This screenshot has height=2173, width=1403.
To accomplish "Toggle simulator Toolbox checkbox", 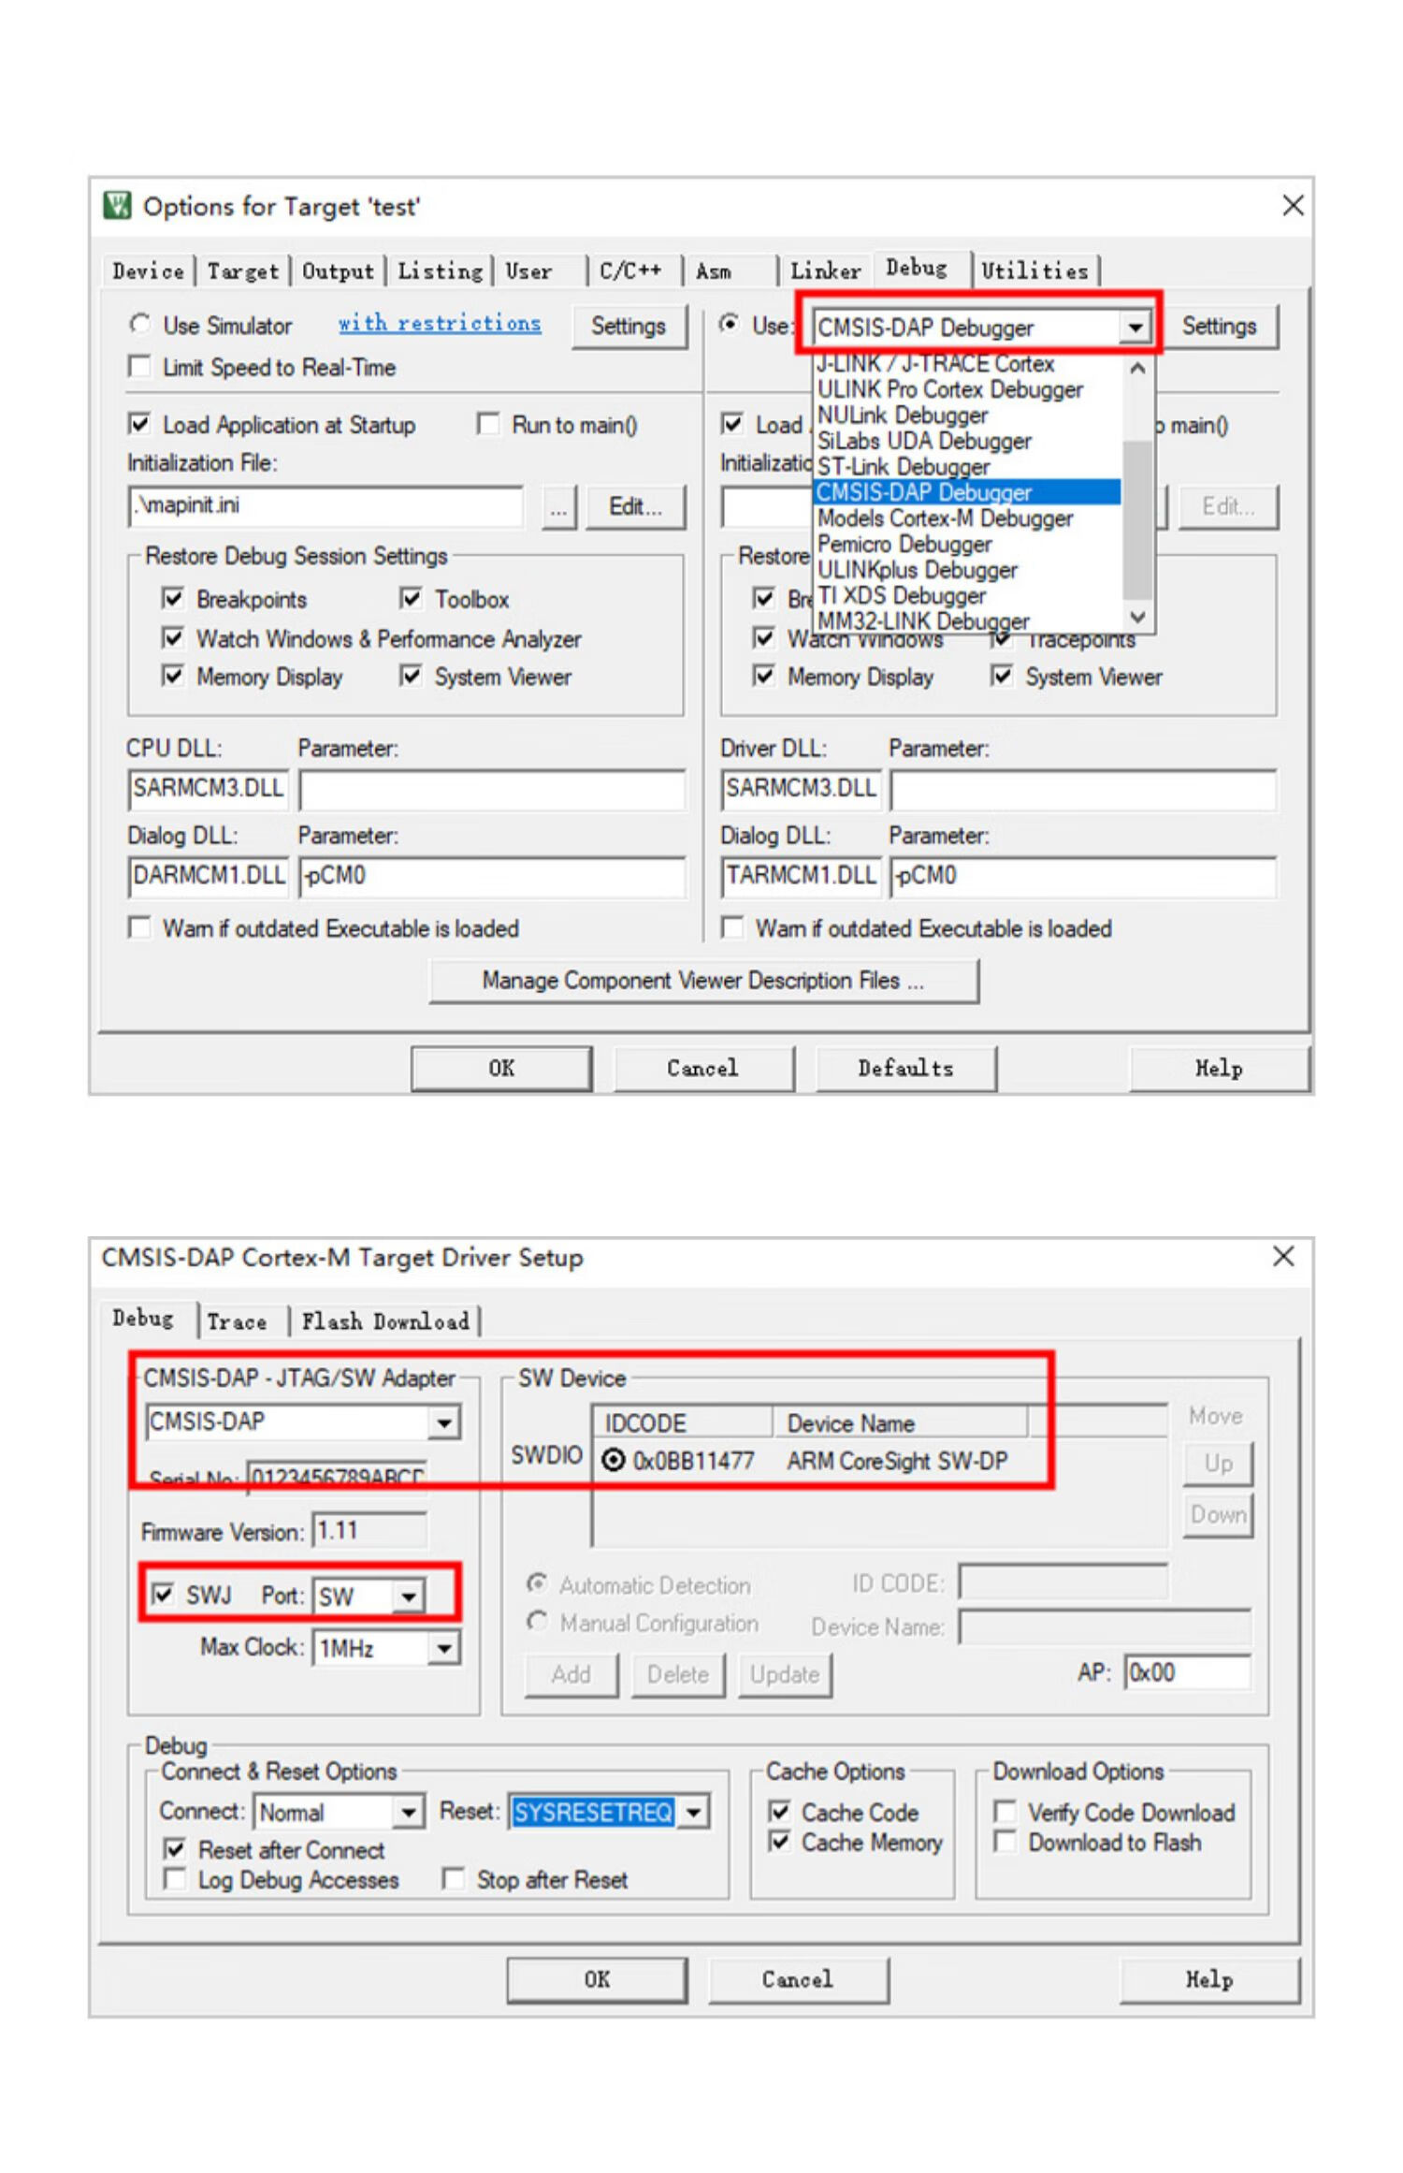I will [x=411, y=598].
